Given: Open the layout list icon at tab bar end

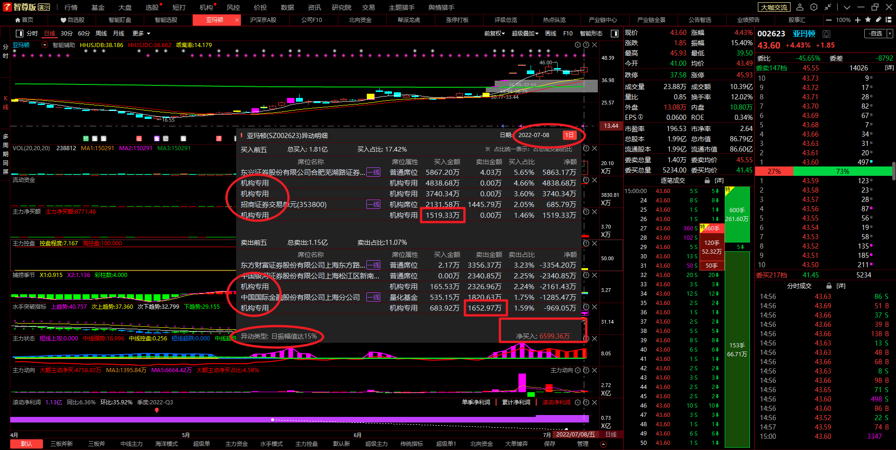Looking at the screenshot, I should (889, 20).
